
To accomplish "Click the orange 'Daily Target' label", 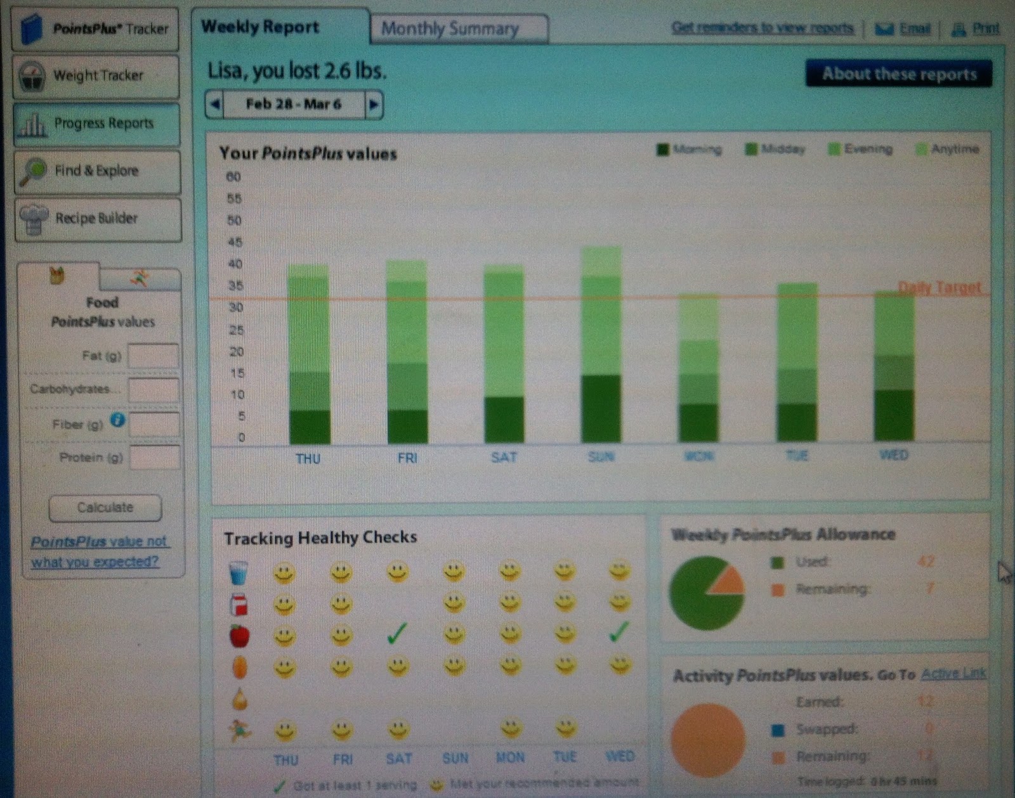I will tap(941, 288).
